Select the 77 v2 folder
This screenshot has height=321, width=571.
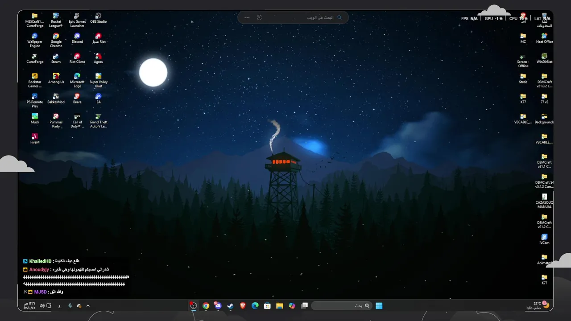[544, 99]
